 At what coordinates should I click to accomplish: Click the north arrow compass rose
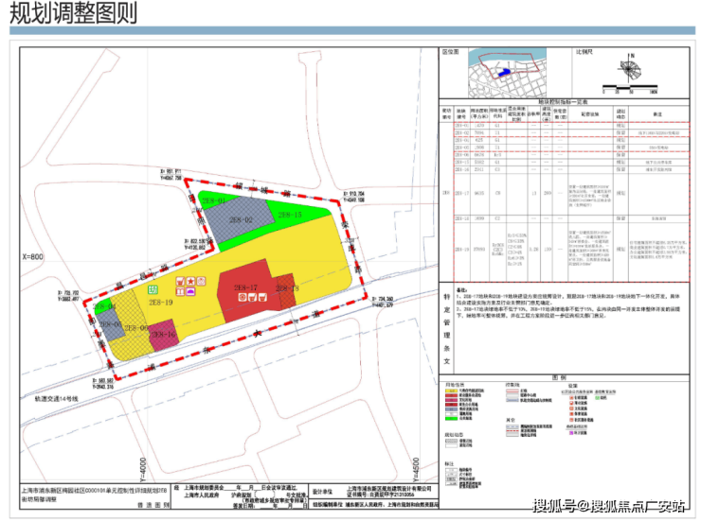(x=630, y=69)
